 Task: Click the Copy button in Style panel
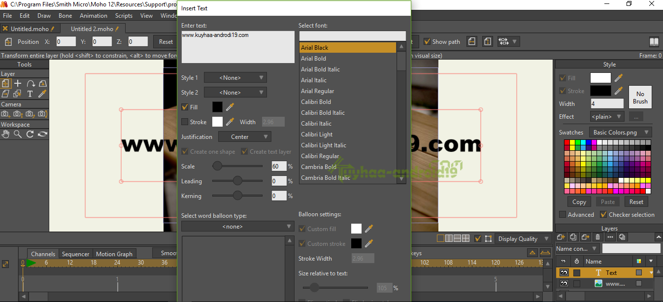click(x=579, y=201)
